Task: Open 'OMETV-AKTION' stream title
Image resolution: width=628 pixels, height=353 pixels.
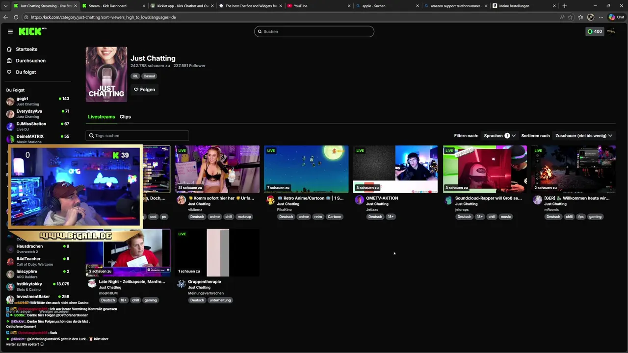Action: click(382, 198)
